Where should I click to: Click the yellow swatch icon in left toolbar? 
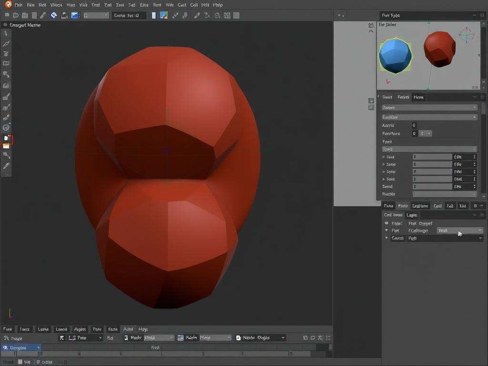6,146
